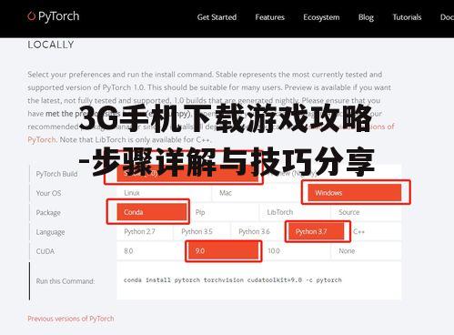Choose the LibTorch package option
454x335 pixels.
coord(295,212)
